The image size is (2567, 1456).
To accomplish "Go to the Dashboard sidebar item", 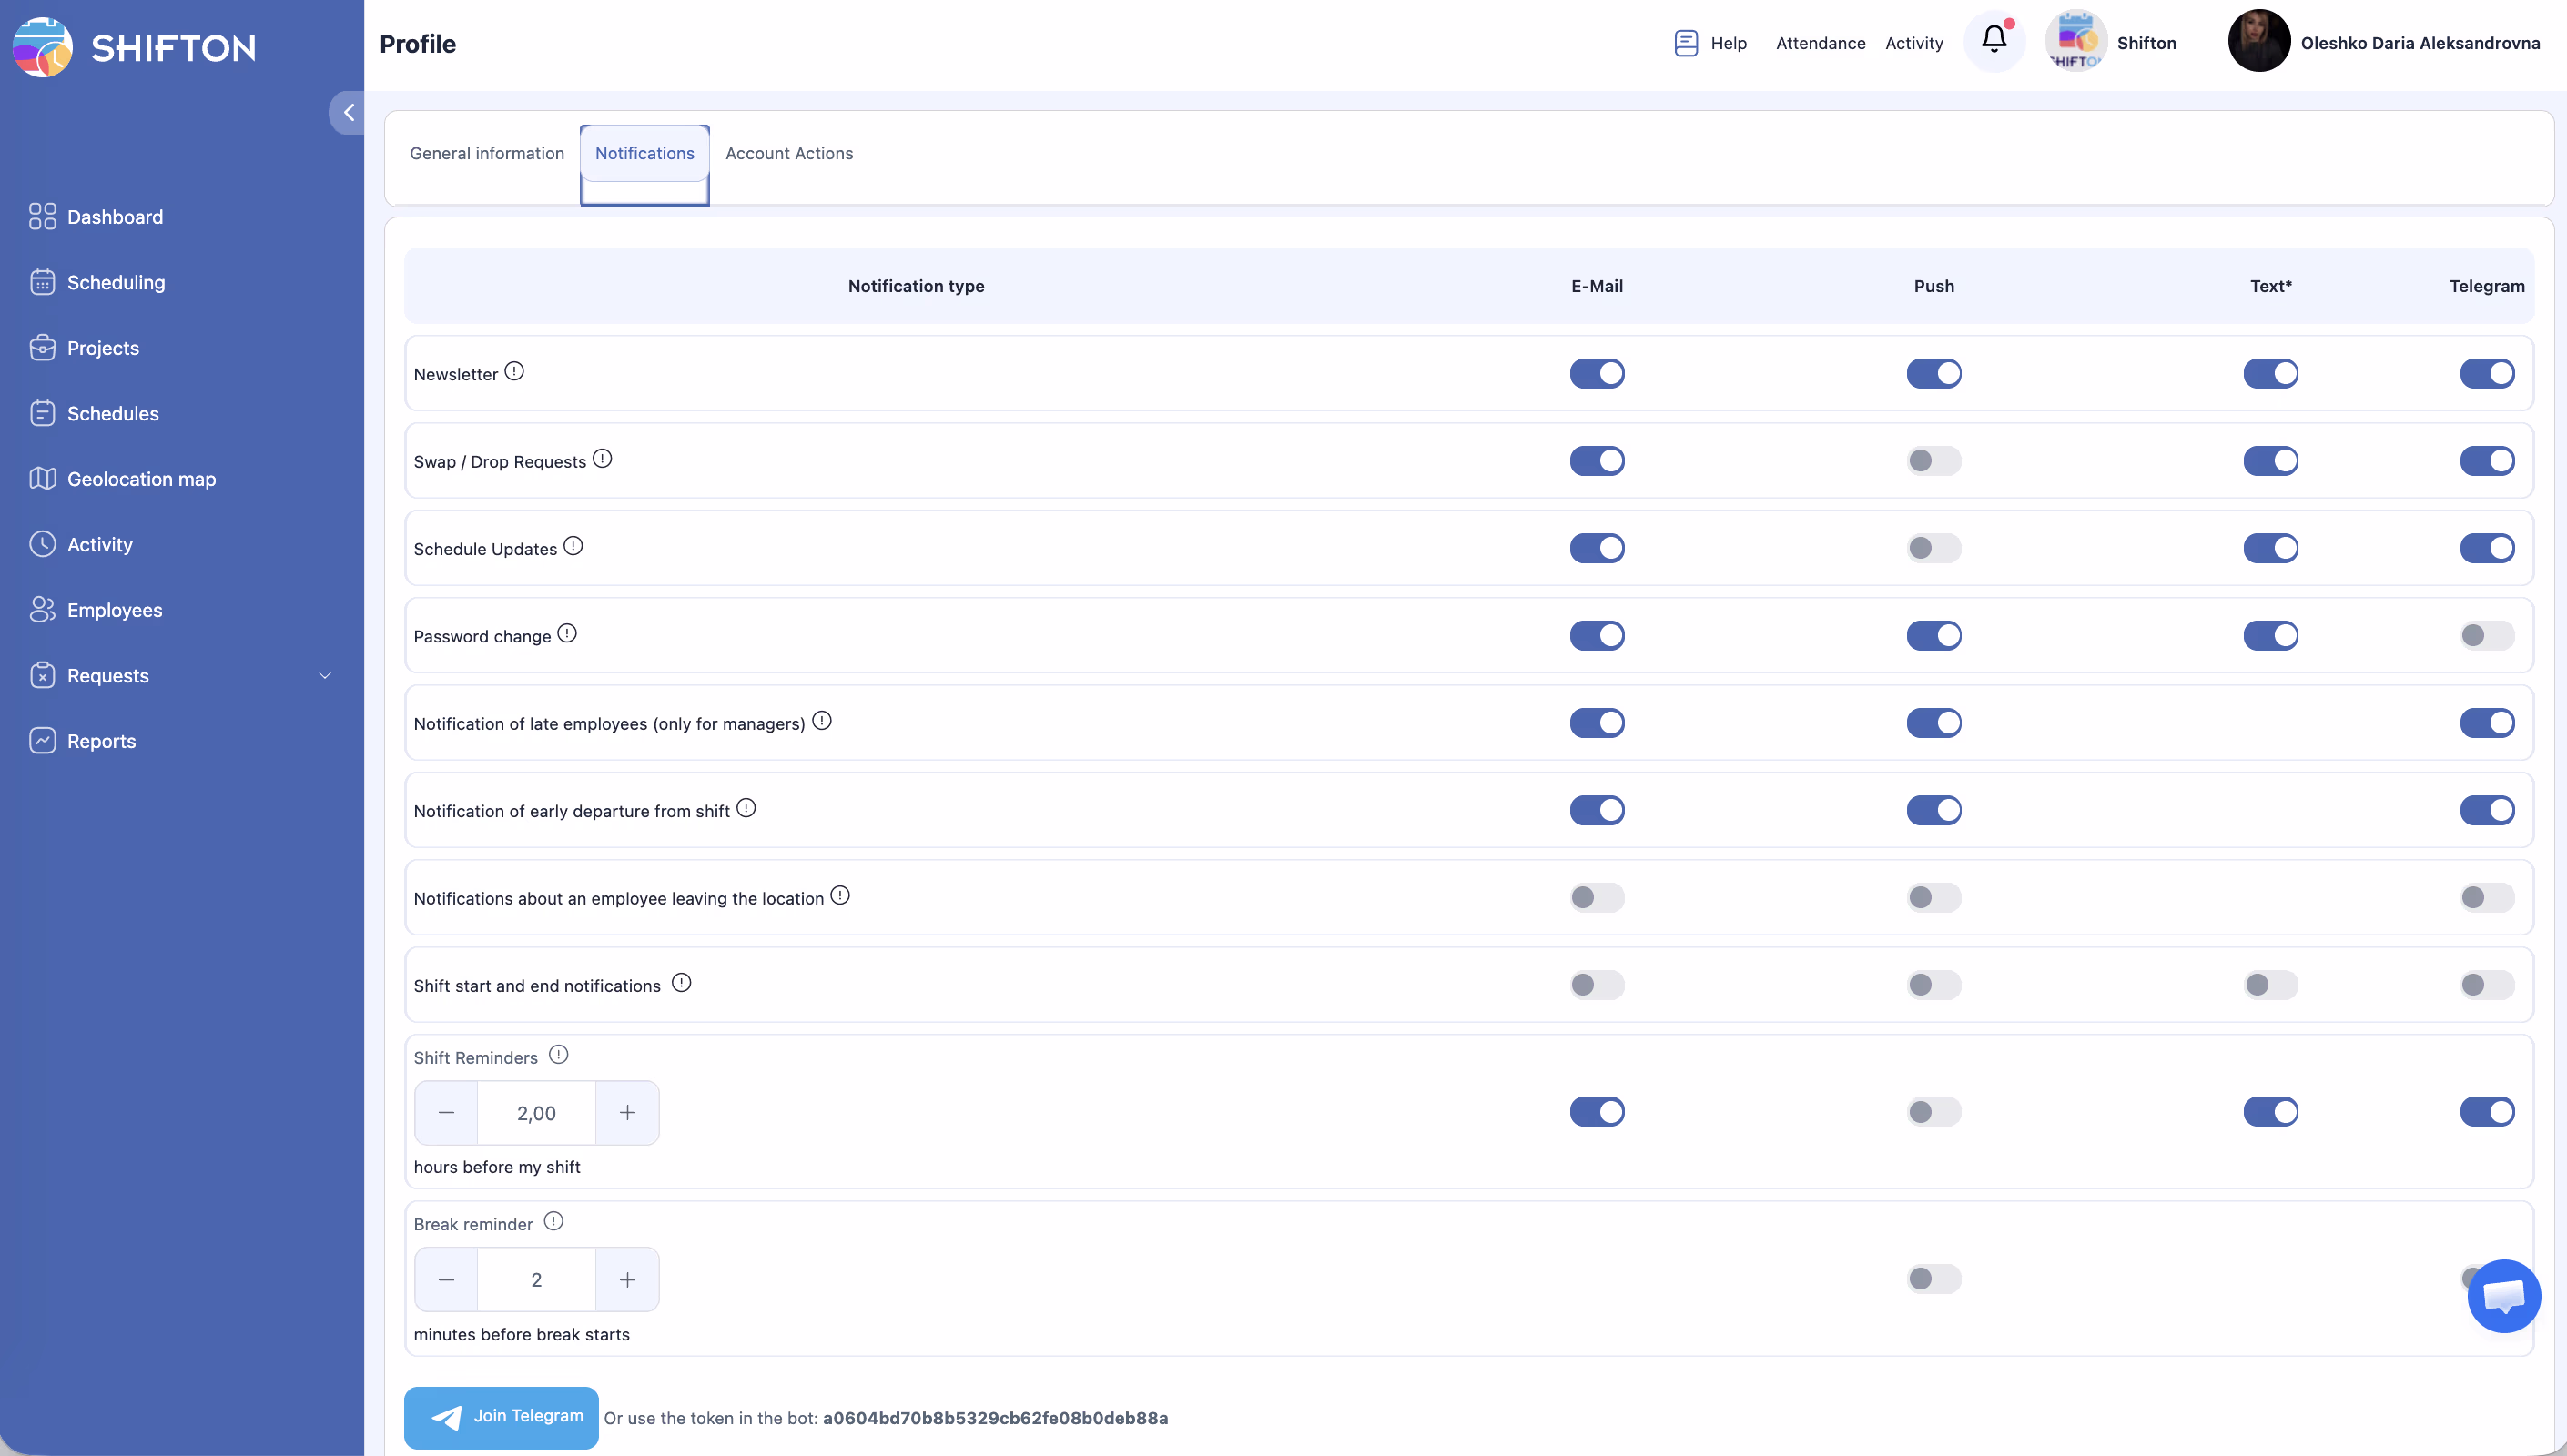I will [x=114, y=217].
